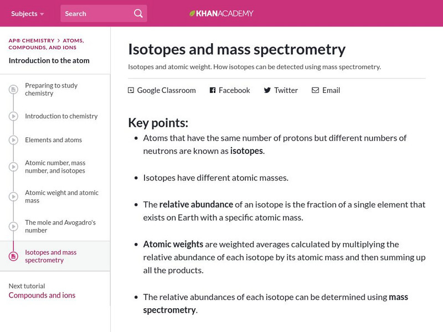Click the Email envelope icon
Viewport: 443px width, 332px height.
coord(315,90)
